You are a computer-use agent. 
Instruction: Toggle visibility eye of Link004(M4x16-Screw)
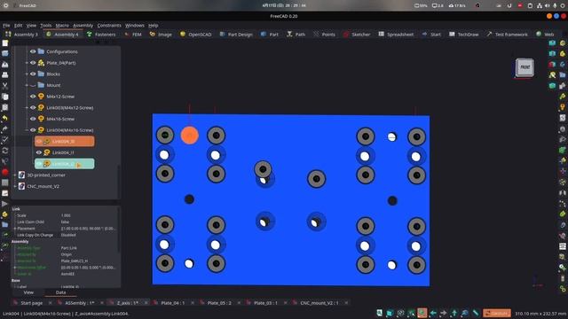click(x=33, y=130)
